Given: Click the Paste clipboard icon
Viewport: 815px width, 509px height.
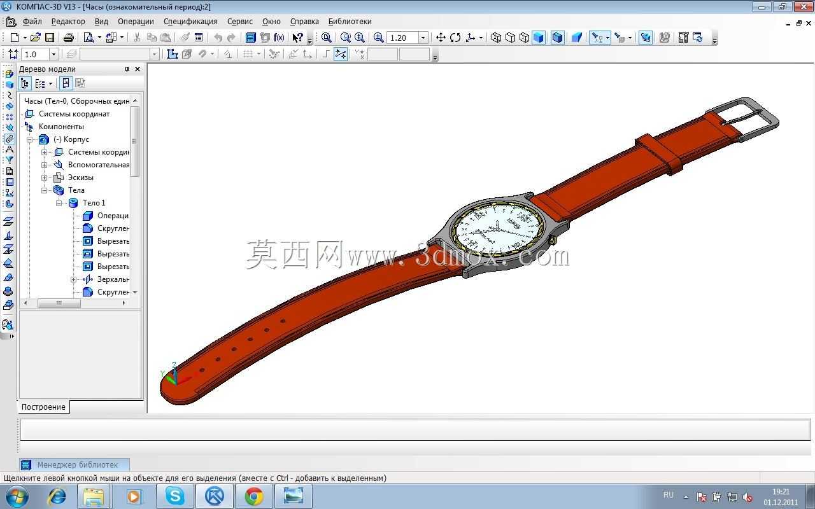Looking at the screenshot, I should pyautogui.click(x=166, y=38).
